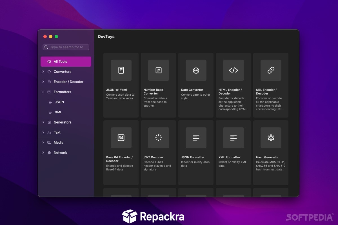Select the Network sidebar label
This screenshot has width=338, height=225.
click(61, 153)
